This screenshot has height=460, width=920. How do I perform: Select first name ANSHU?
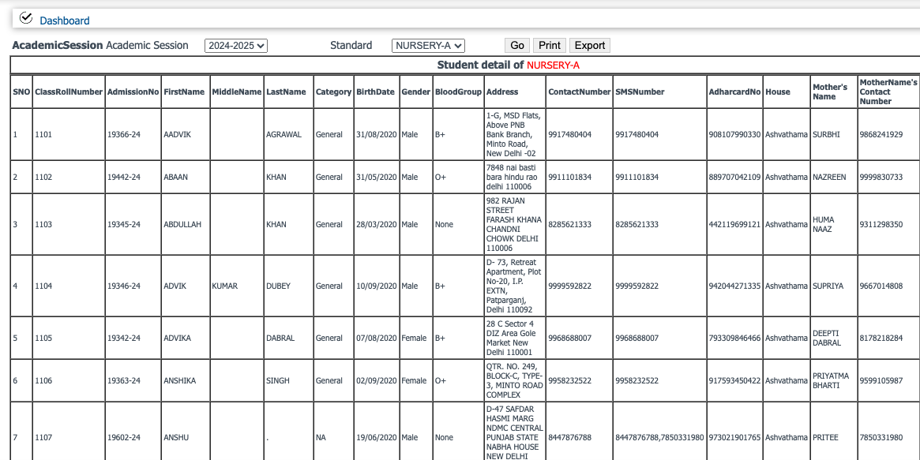coord(175,437)
